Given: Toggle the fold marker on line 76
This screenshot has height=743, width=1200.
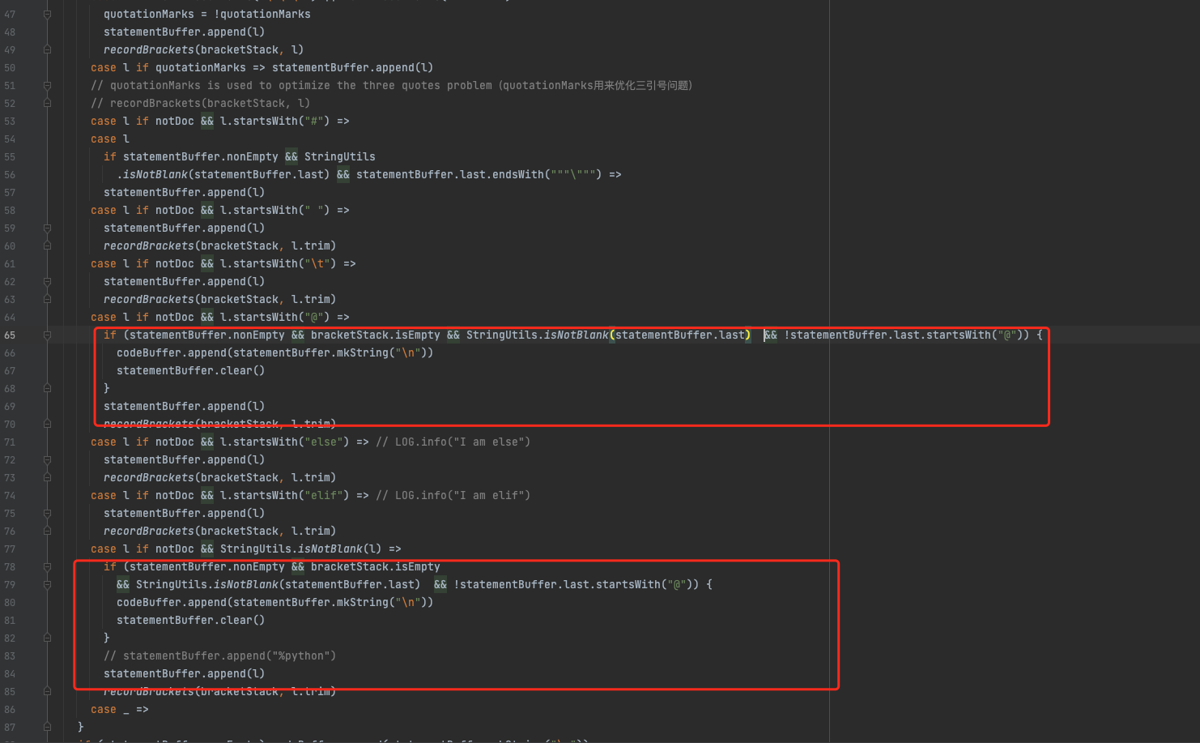Looking at the screenshot, I should 47,532.
